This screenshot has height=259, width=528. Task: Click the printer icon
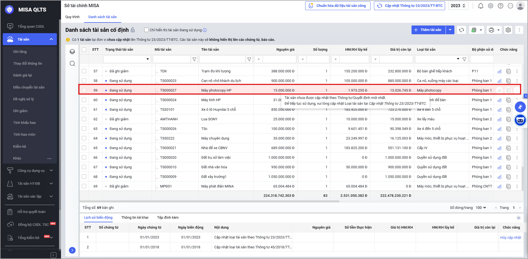pos(491,30)
